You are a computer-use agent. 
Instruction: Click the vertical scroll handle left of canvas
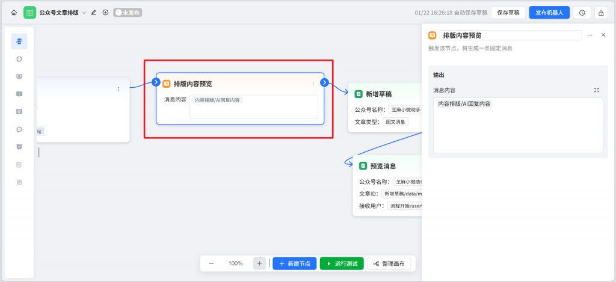38,152
